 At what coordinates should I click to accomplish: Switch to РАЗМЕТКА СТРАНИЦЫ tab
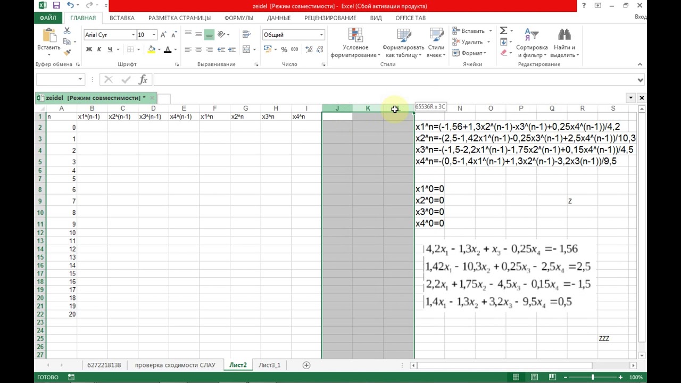click(179, 18)
